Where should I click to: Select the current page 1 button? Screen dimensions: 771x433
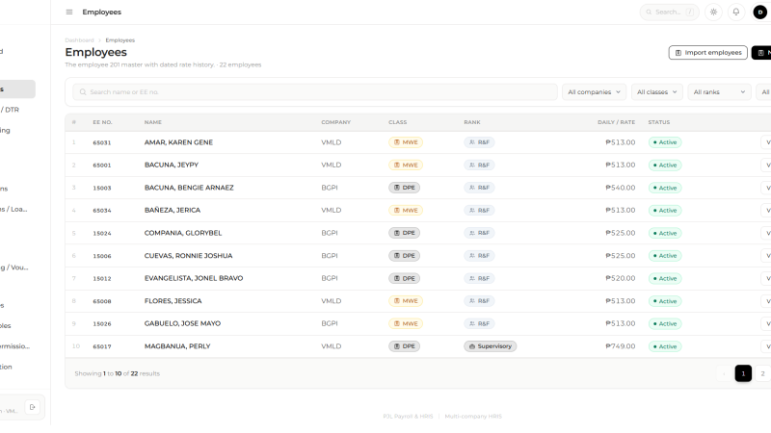[743, 373]
